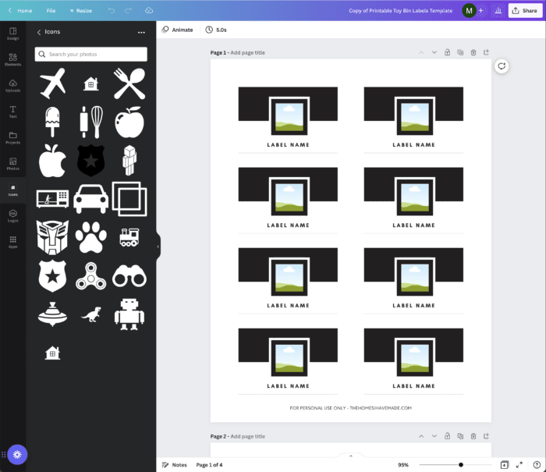Open the Resize menu
The image size is (546, 472).
(x=80, y=11)
